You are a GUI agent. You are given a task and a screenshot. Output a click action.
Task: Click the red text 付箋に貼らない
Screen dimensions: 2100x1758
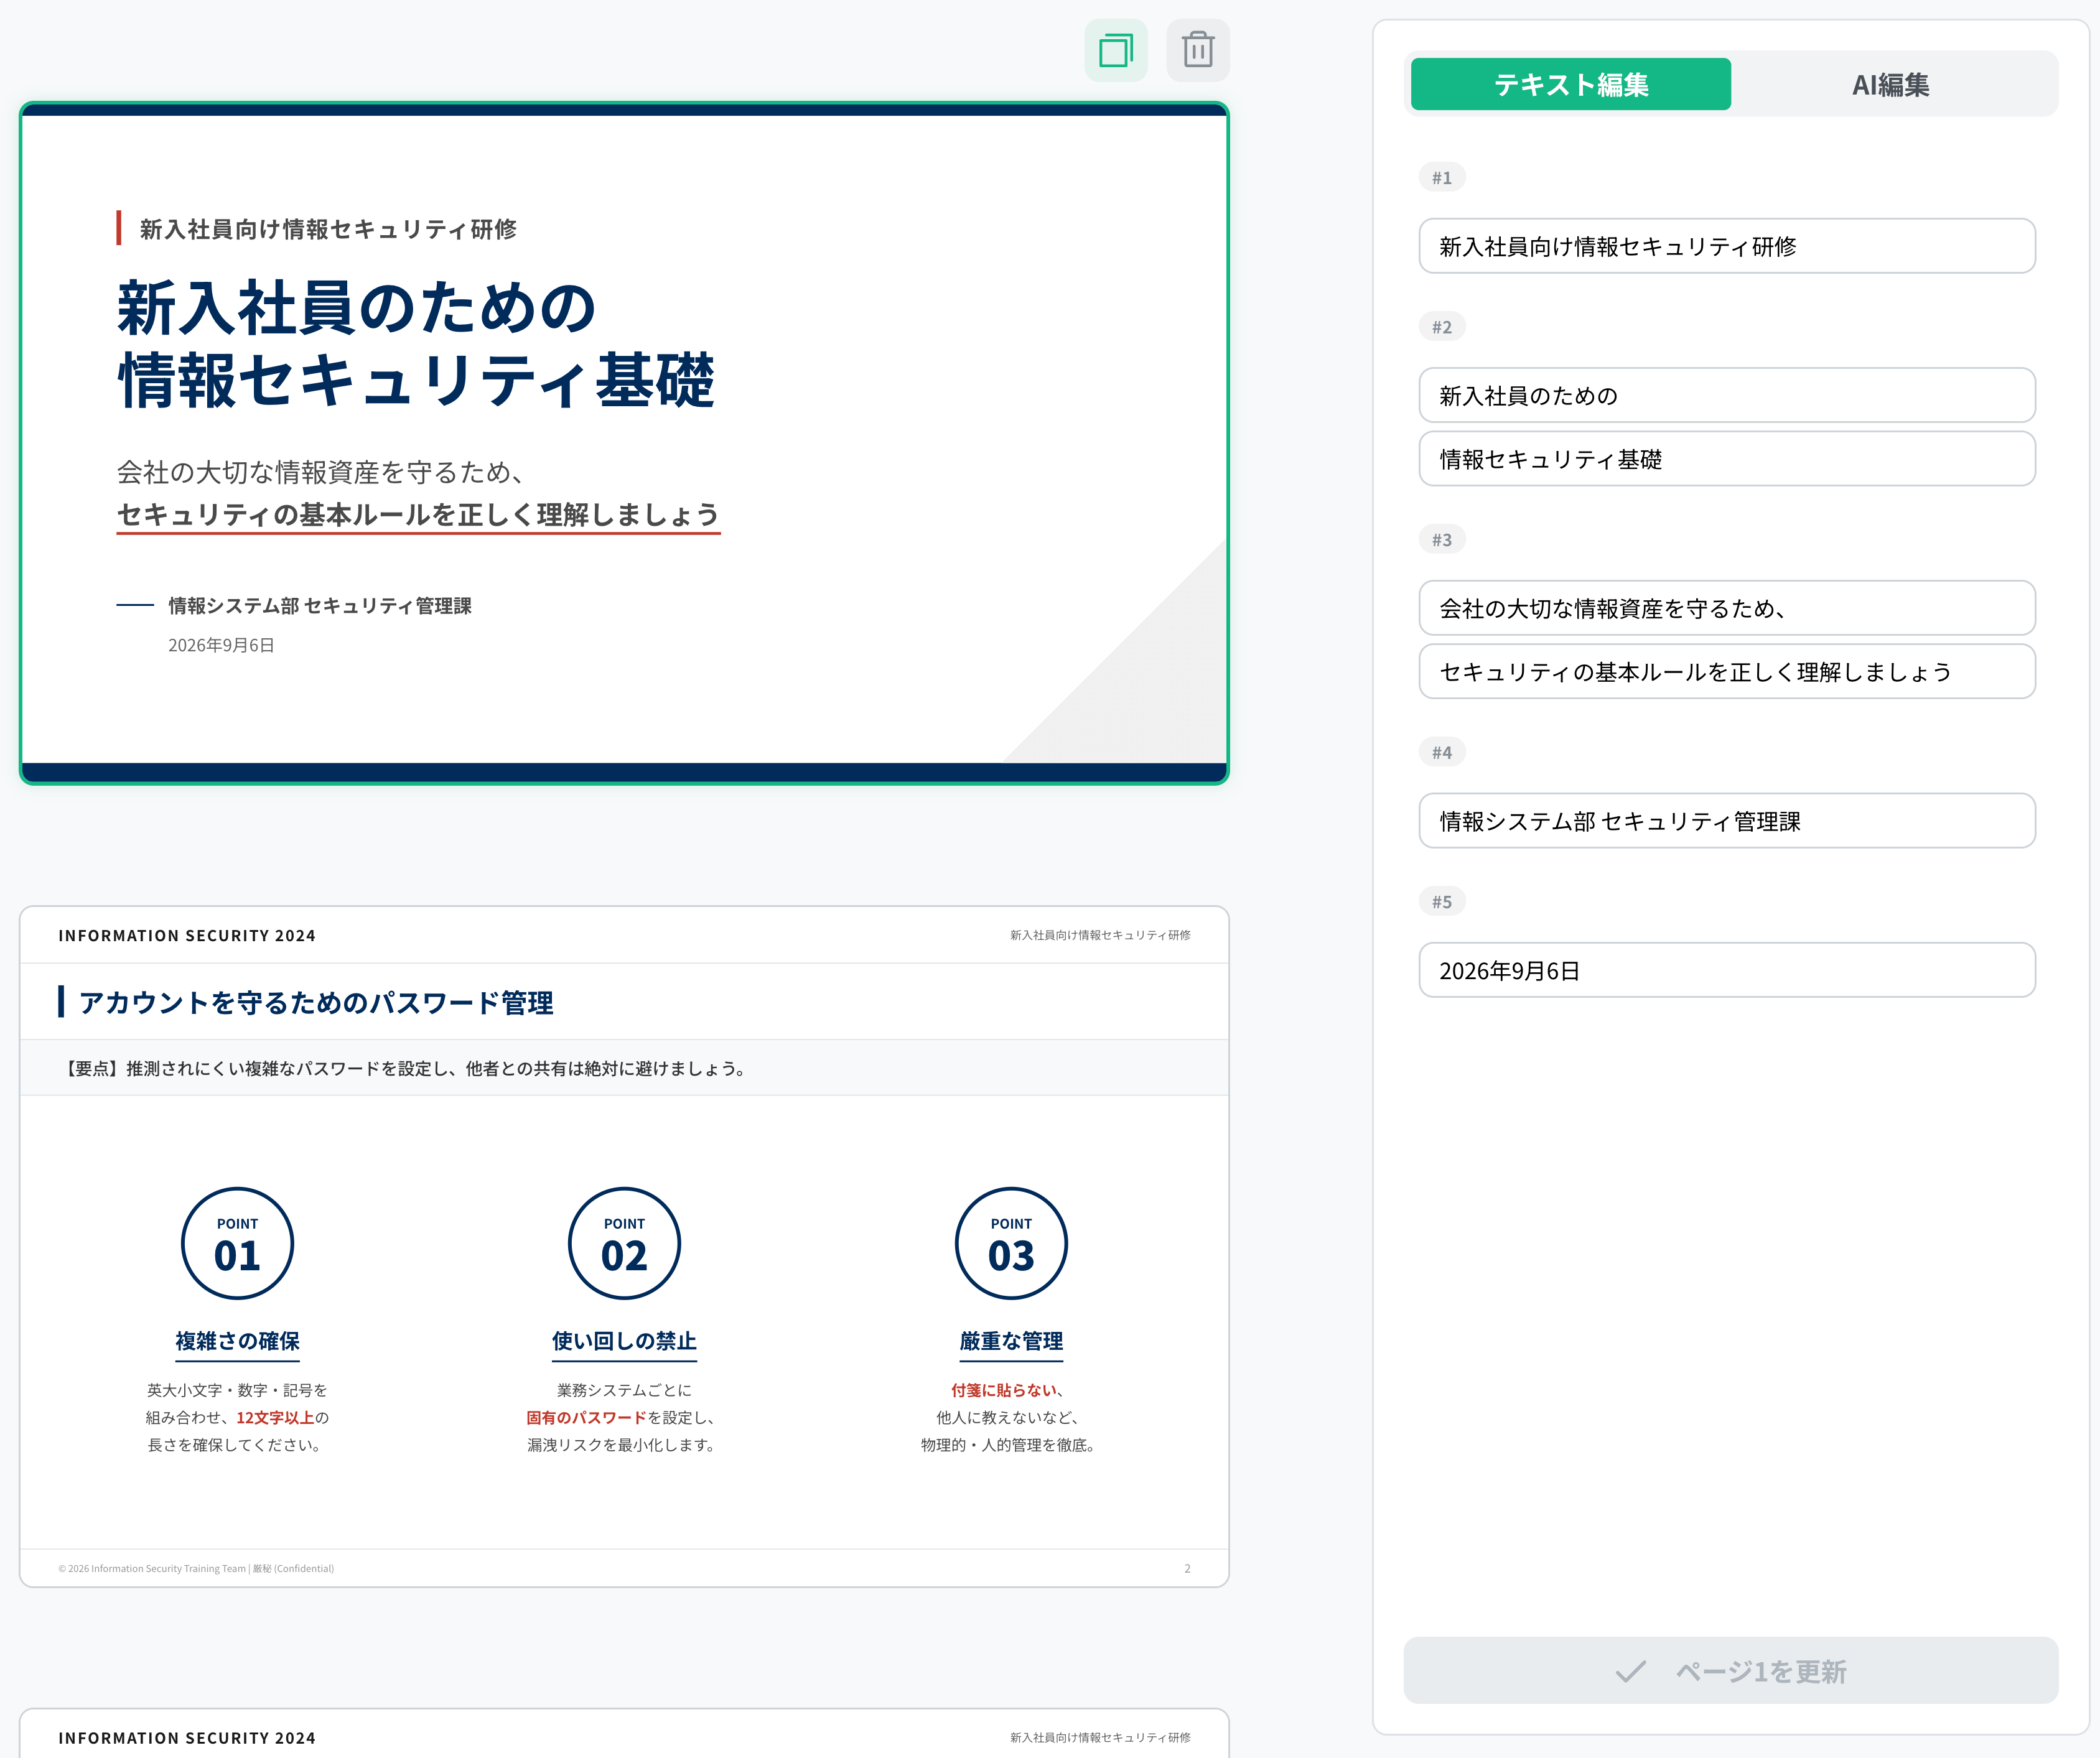[x=1003, y=1390]
